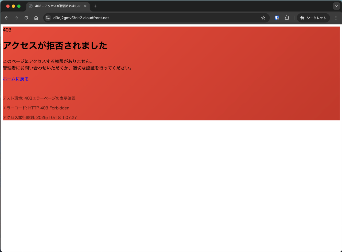The image size is (342, 252).
Task: Minimize the window with yellow button
Action: (x=13, y=6)
